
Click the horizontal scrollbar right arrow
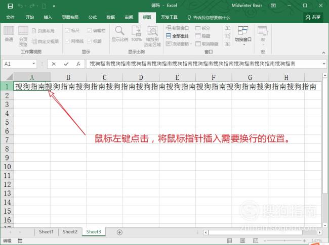click(319, 232)
